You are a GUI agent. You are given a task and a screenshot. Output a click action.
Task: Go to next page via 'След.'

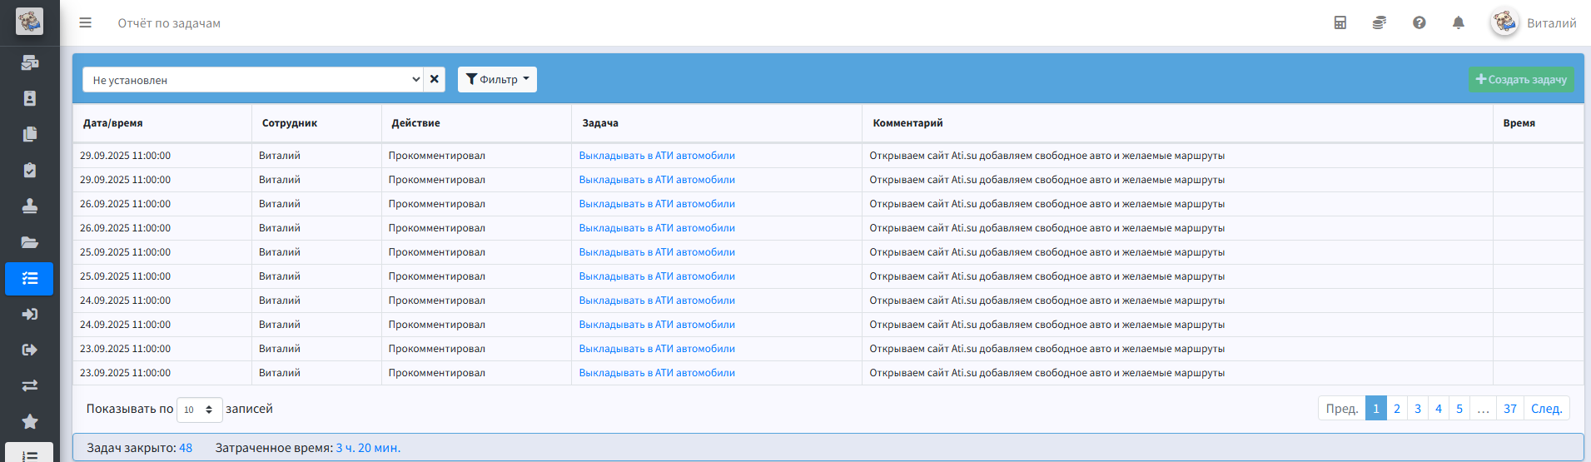[1546, 409]
